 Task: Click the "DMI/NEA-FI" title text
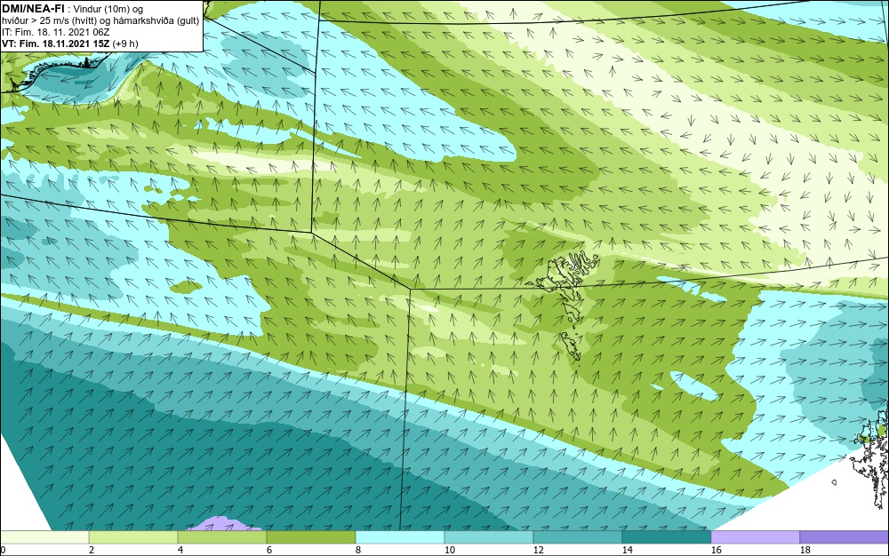click(33, 8)
